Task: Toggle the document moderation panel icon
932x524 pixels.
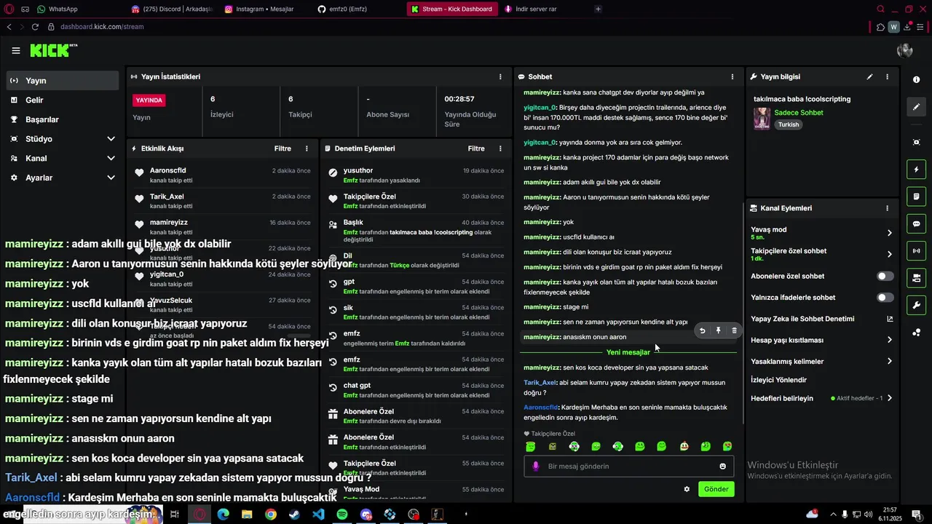Action: coord(916,196)
